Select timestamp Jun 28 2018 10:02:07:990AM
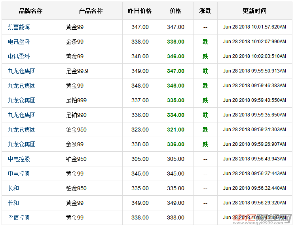This screenshot has height=227, width=294. [254, 42]
